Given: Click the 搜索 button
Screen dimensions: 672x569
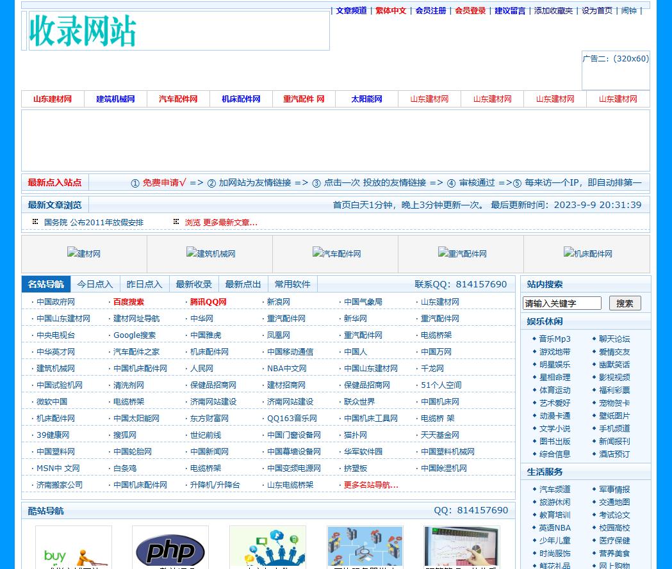Looking at the screenshot, I should (x=625, y=303).
